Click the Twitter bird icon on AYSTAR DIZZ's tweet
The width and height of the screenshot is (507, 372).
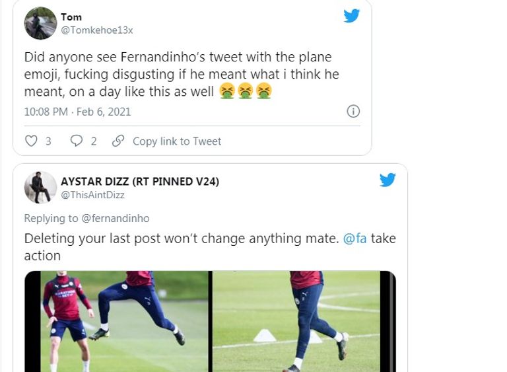point(388,180)
